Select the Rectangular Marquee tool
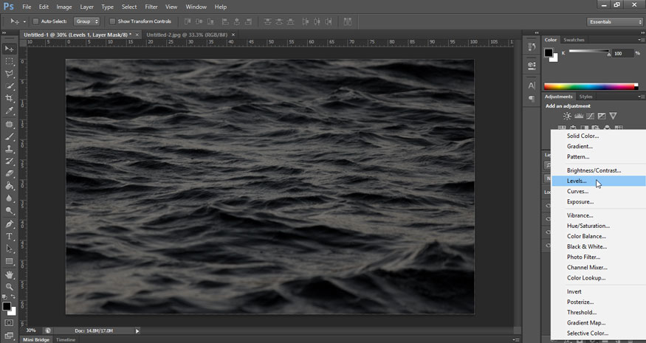646x343 pixels. point(9,61)
